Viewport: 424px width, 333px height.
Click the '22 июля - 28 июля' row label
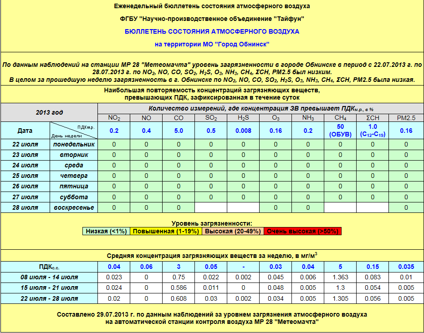click(49, 298)
